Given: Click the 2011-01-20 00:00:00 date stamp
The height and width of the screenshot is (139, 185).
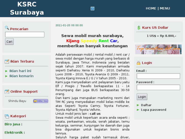Looking at the screenshot, I should [x=69, y=25].
